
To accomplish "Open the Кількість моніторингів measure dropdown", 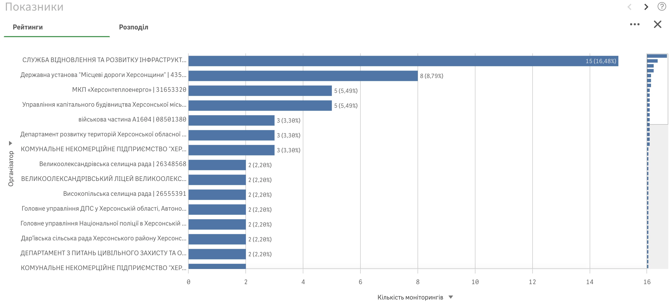I will pos(451,297).
